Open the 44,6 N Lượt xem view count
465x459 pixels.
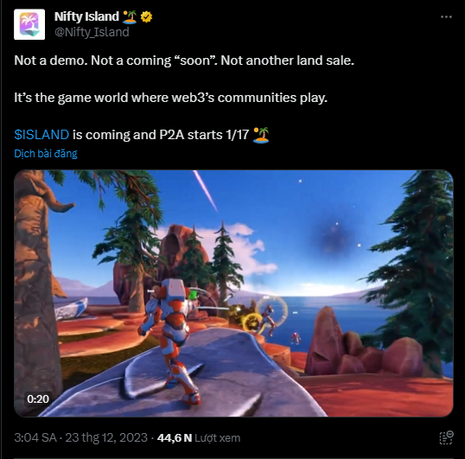click(x=199, y=437)
